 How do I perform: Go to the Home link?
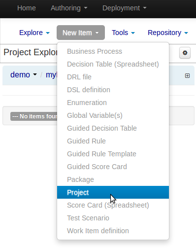(27, 8)
